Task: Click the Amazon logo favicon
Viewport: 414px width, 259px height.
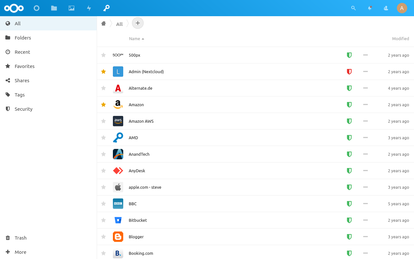Action: [x=118, y=105]
